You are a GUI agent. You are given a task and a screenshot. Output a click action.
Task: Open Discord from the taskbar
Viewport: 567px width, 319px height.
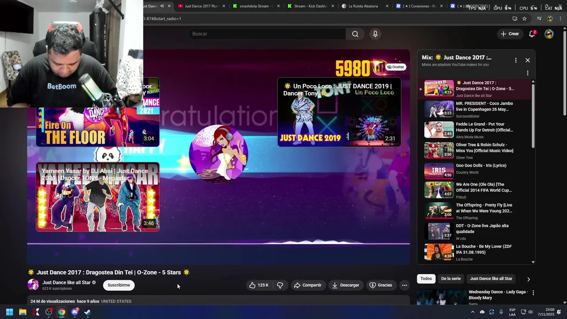[75, 312]
